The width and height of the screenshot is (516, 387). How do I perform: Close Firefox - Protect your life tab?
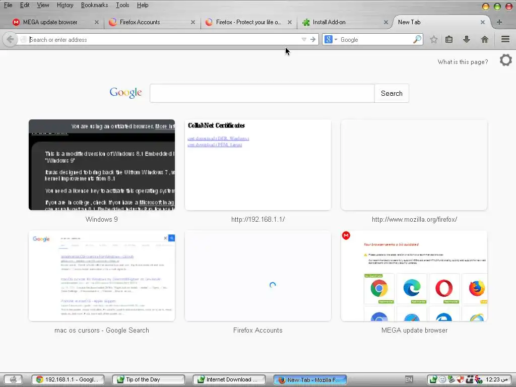[290, 22]
